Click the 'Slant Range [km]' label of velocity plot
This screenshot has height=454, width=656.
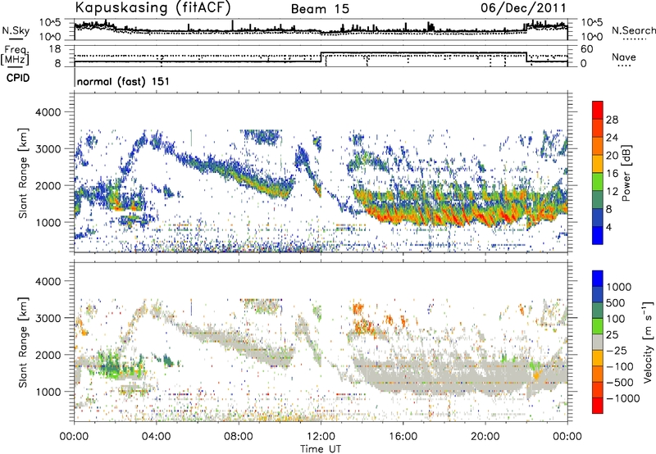coord(23,343)
